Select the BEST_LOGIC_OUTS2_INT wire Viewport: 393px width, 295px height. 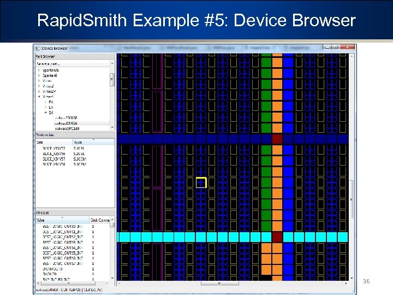coord(63,237)
